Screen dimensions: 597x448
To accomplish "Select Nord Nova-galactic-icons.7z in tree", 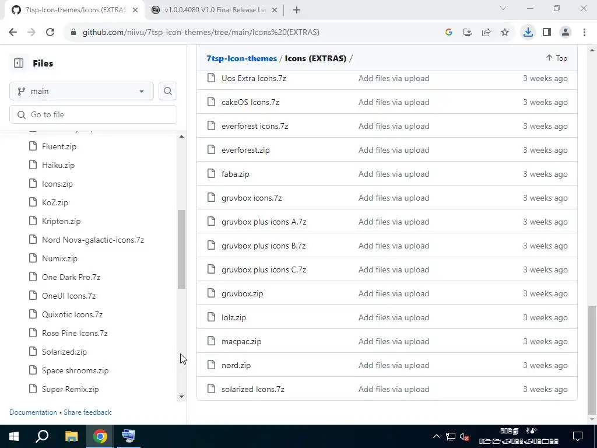I will click(x=93, y=240).
